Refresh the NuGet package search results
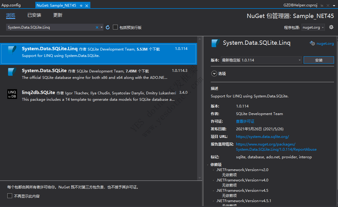This screenshot has width=338, height=207. tap(108, 27)
